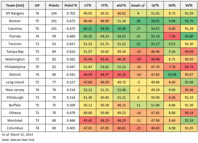Click Pittsburgh's GF% cell showing 50.00
The width and height of the screenshot is (198, 143).
coord(155,97)
